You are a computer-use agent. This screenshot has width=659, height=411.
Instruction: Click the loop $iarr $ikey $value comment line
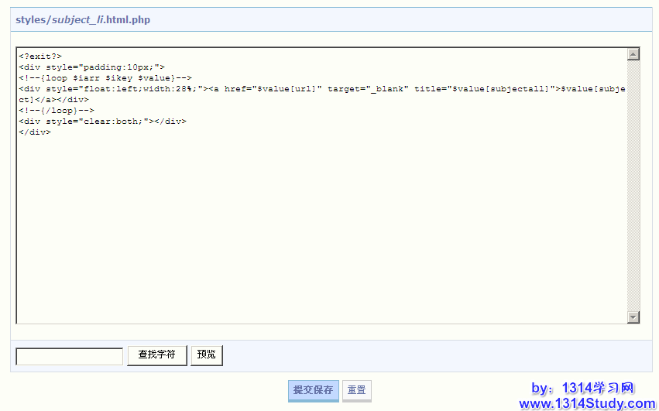pyautogui.click(x=105, y=77)
